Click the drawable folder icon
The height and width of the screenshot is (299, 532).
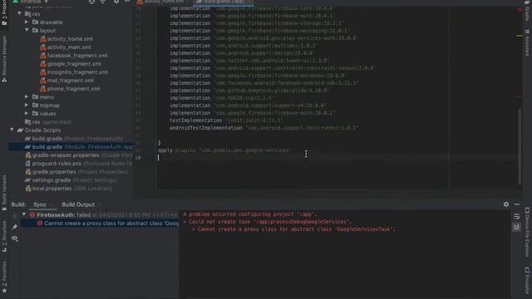[x=35, y=22]
